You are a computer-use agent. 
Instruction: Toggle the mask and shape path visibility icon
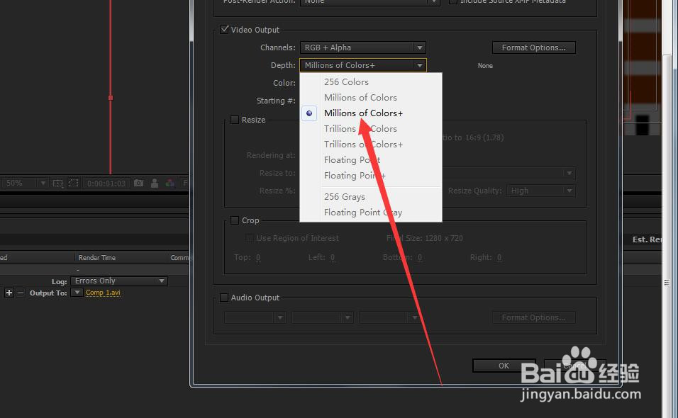(x=74, y=183)
